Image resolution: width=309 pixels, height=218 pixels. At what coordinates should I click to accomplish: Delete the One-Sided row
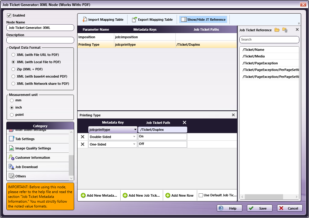click(x=83, y=144)
